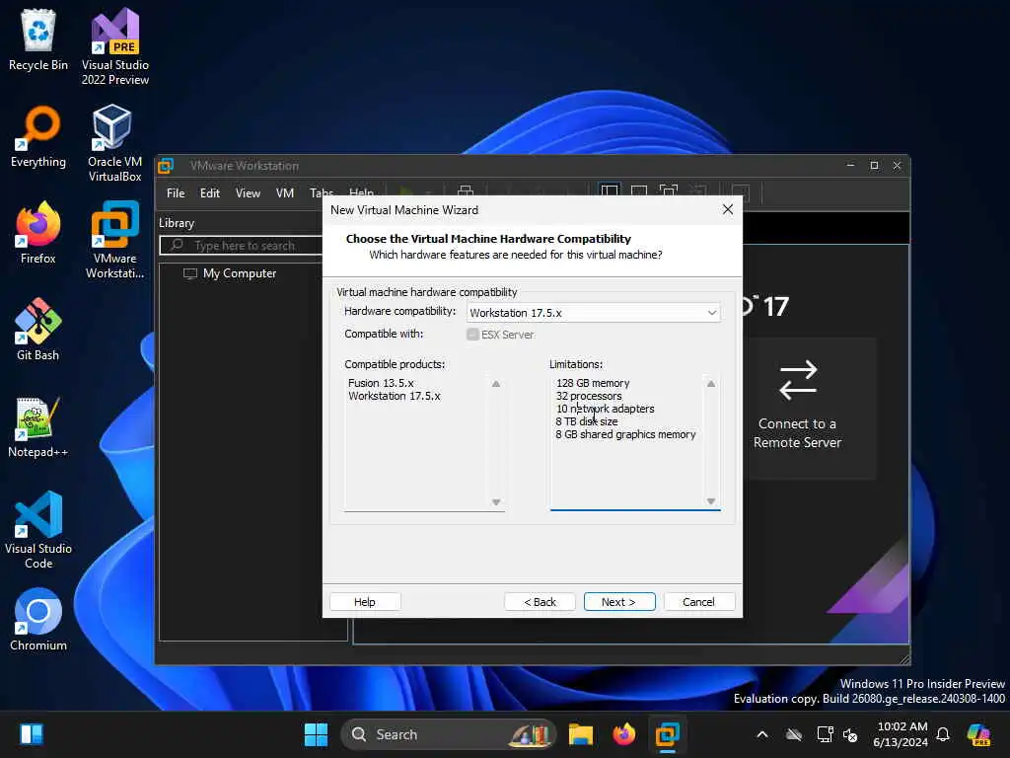
Task: Open the Windows Start menu
Action: [x=316, y=734]
